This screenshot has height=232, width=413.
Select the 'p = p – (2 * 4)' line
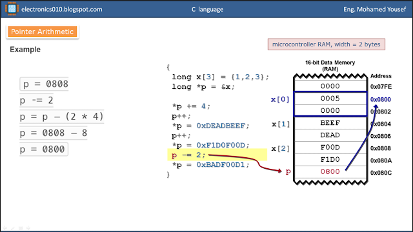click(62, 117)
